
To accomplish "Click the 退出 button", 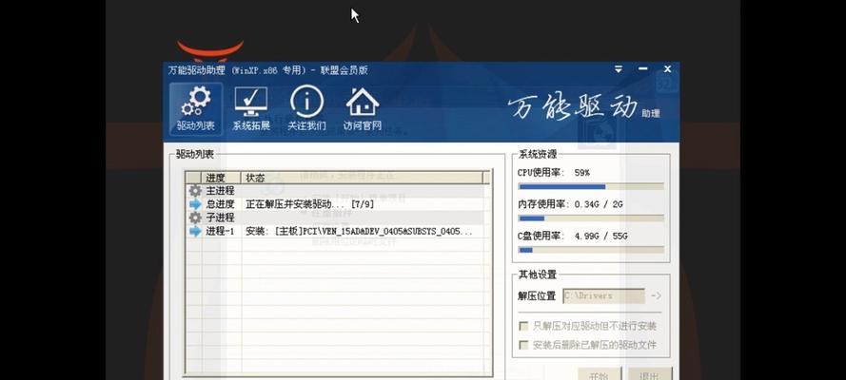I will [x=649, y=374].
